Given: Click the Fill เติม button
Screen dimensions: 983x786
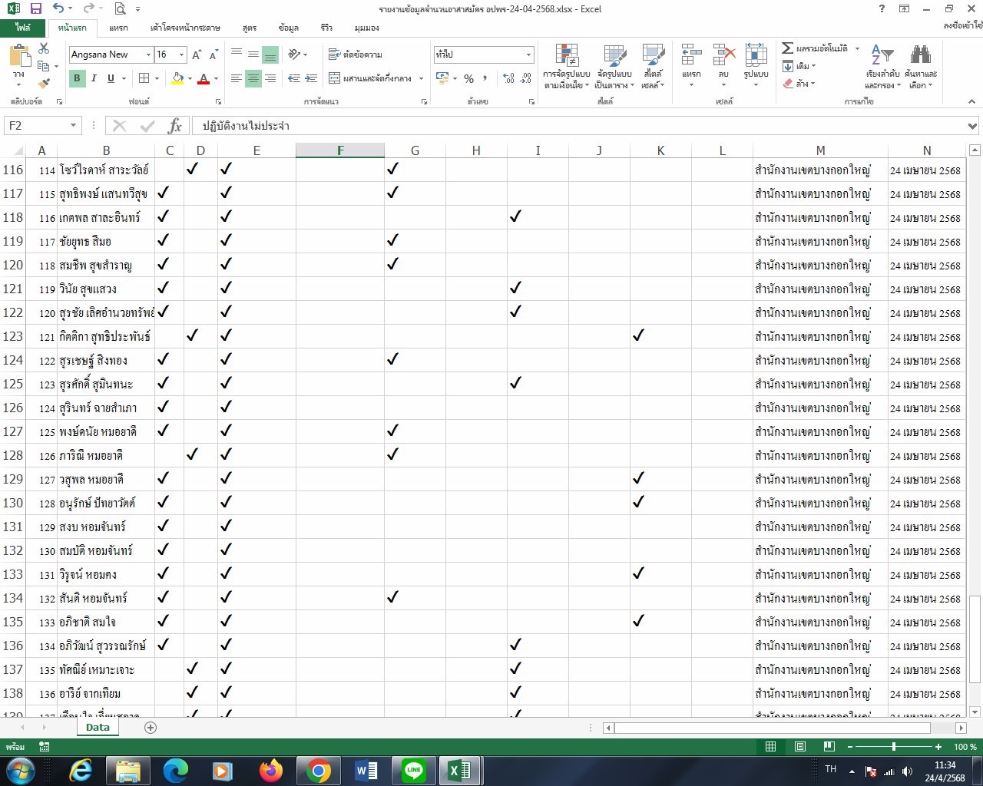Looking at the screenshot, I should pyautogui.click(x=799, y=66).
